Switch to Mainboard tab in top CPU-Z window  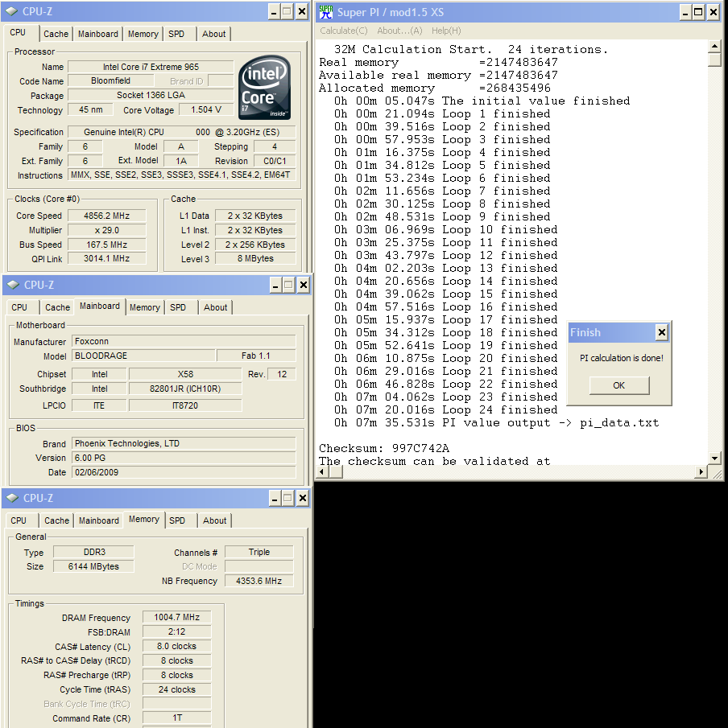[98, 34]
